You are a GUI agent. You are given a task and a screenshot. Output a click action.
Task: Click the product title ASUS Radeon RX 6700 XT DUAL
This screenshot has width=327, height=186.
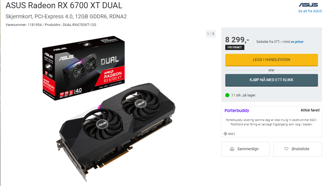[64, 5]
